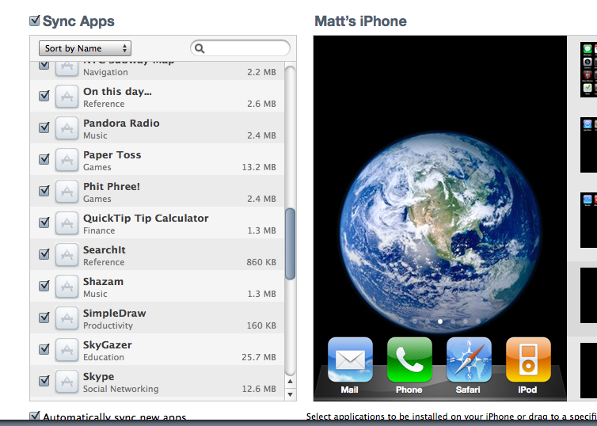
Task: Click the Mail icon in iPhone dock
Action: point(350,359)
